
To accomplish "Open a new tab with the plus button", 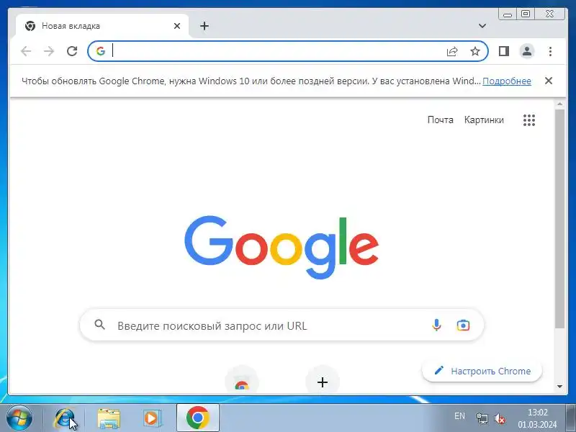I will tap(204, 26).
